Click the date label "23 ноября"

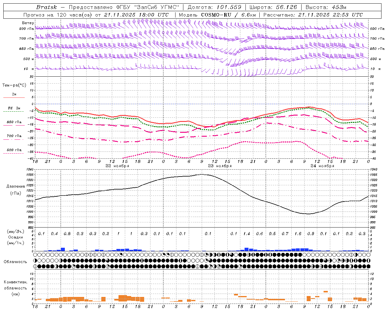tap(220, 166)
